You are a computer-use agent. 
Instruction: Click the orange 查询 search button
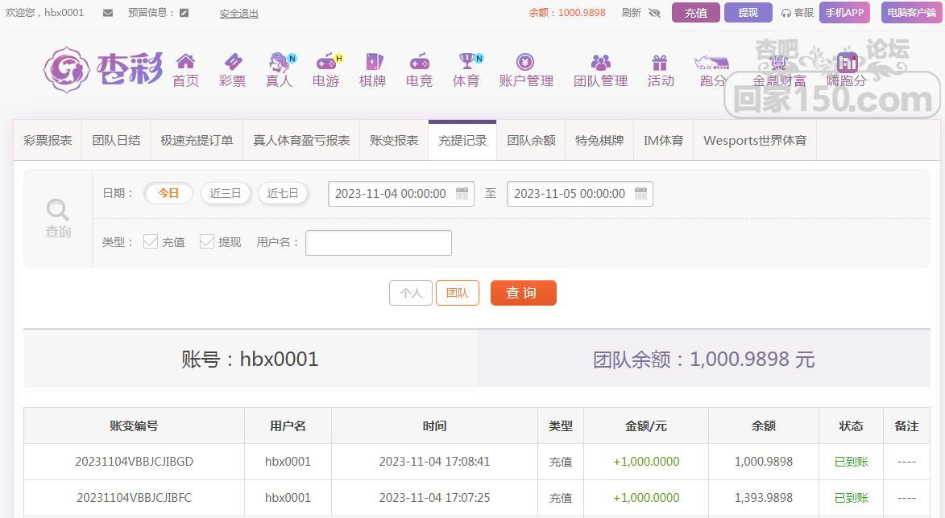pos(523,293)
